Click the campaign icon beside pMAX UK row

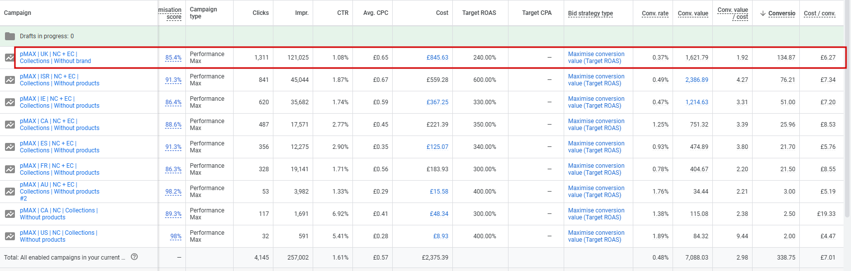10,58
